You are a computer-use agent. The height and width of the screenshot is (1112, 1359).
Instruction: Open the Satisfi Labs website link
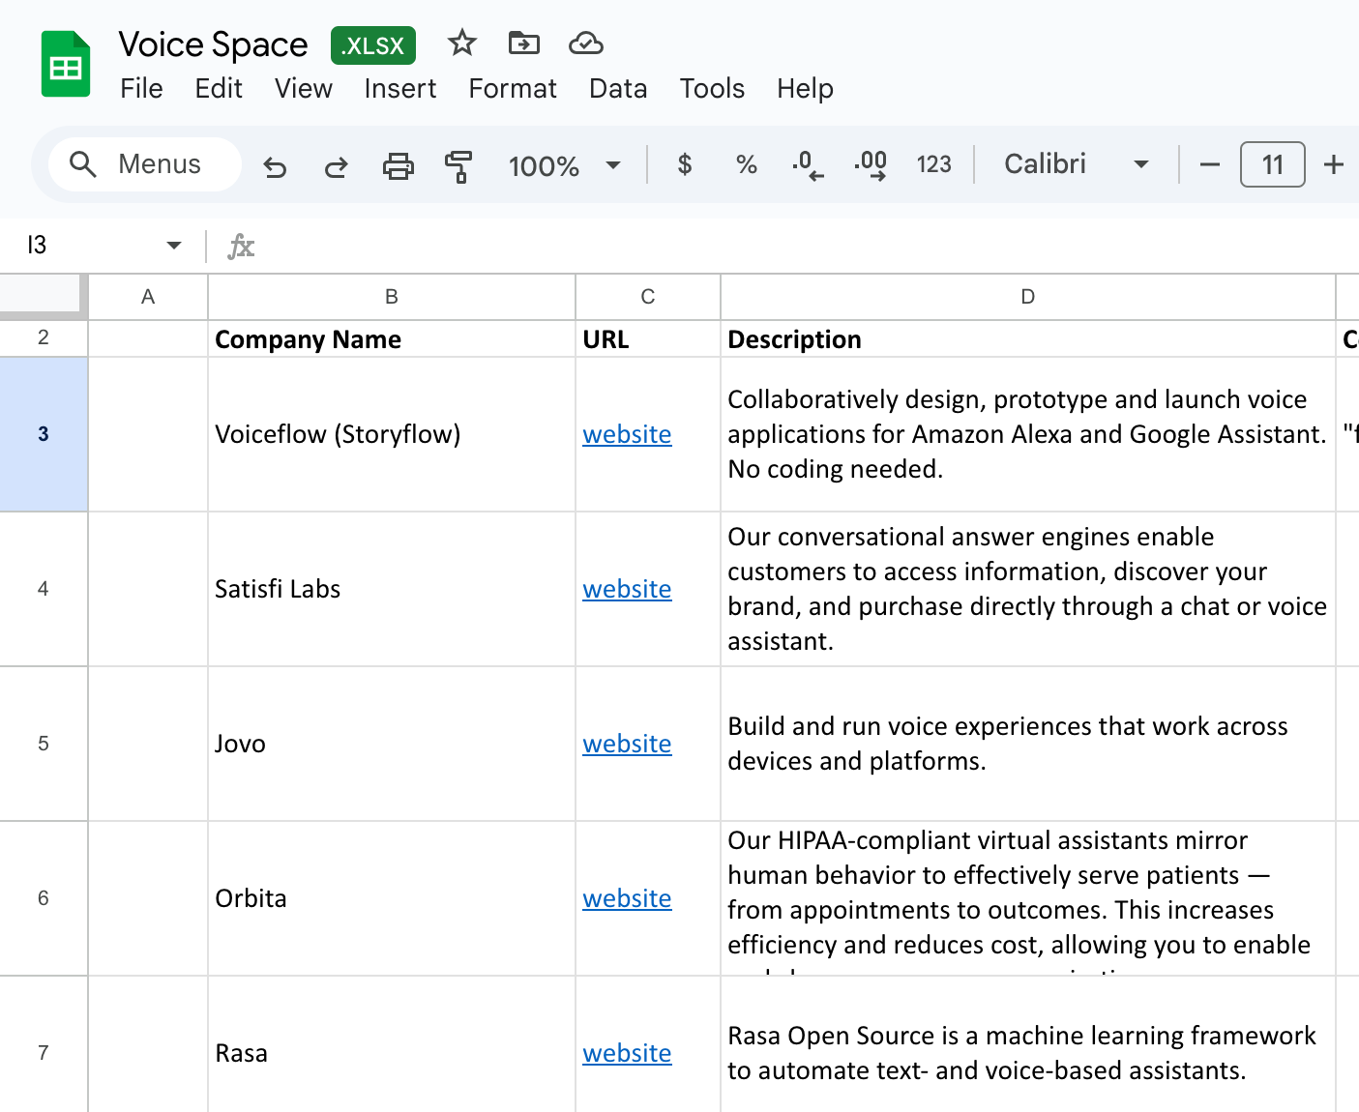click(x=627, y=590)
